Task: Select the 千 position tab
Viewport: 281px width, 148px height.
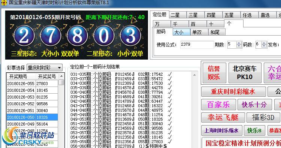Action: pos(179,24)
